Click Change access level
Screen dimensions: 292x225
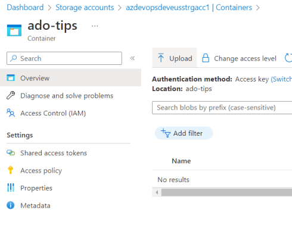click(239, 58)
